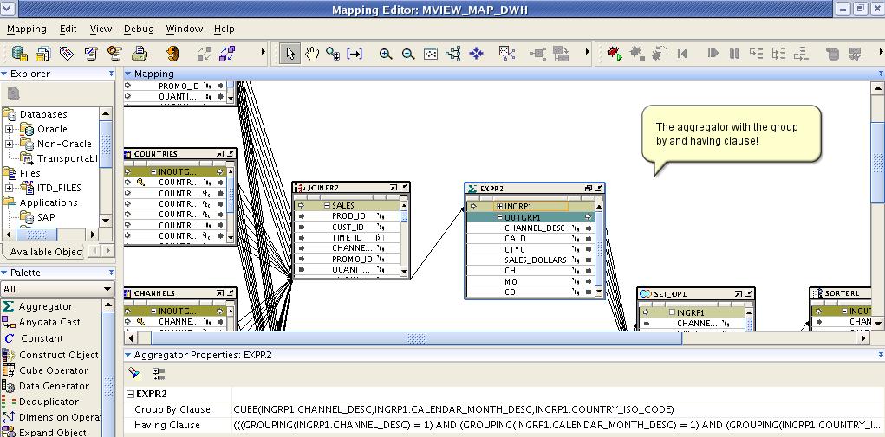Maximize the SET_OP1 operator via its header arrow icon
The image size is (885, 437).
click(739, 294)
